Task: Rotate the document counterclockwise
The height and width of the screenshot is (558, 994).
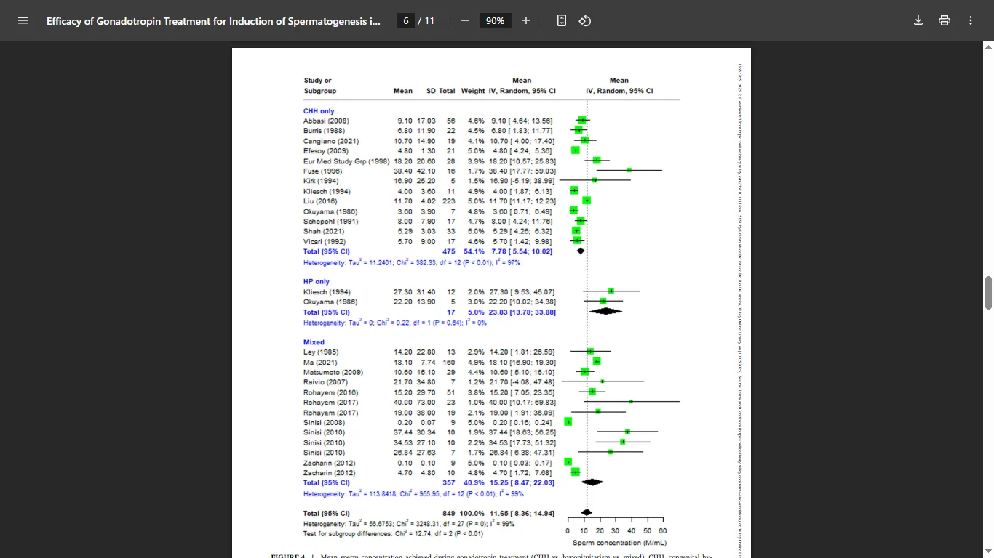Action: point(585,20)
